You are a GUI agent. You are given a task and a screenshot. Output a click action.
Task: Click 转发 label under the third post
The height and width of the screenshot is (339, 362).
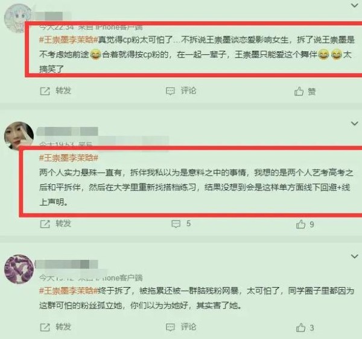point(63,327)
